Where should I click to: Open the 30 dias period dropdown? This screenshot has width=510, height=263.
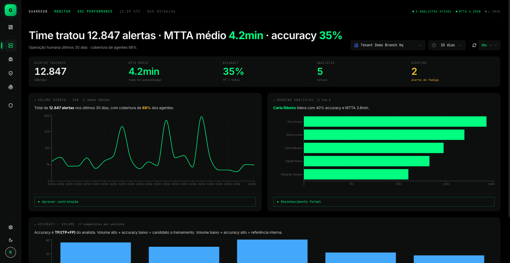pyautogui.click(x=447, y=45)
